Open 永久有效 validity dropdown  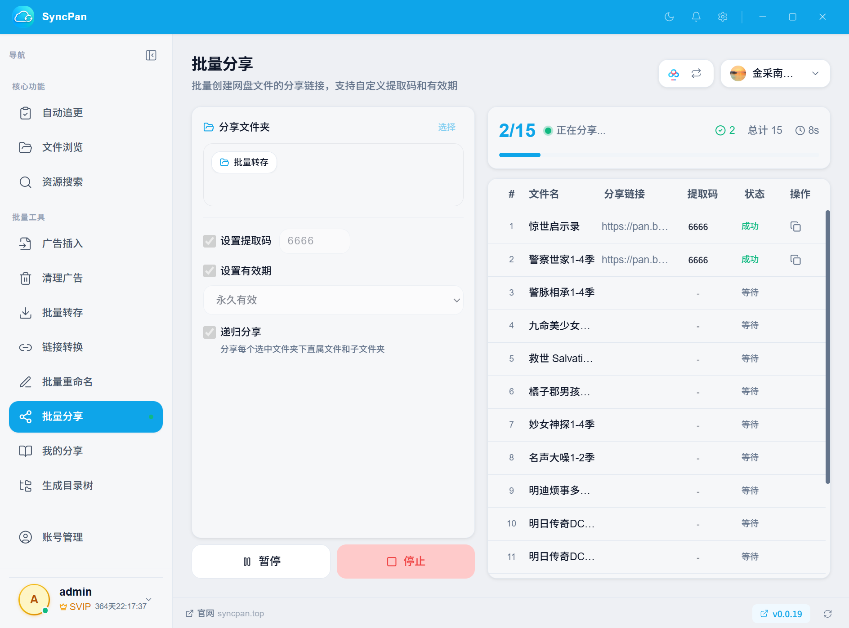(333, 300)
